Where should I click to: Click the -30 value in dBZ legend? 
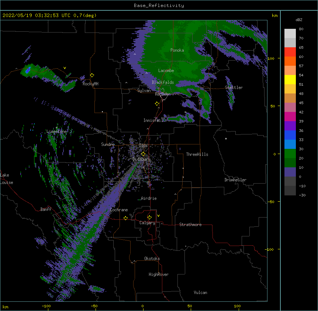[302, 195]
